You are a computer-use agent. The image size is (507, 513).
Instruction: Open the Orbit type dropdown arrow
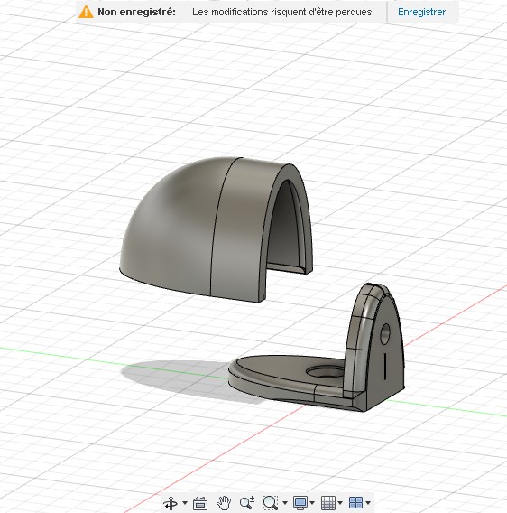point(185,502)
